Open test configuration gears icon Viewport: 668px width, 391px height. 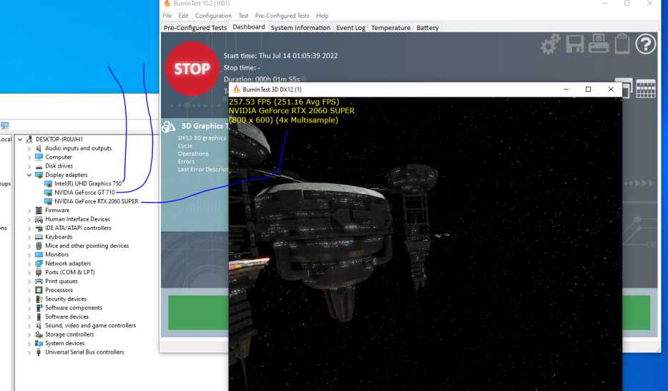[x=550, y=44]
